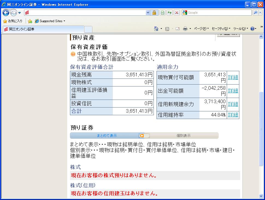Open 詳細 link for 信用維持率
The image size is (265, 200).
click(233, 115)
